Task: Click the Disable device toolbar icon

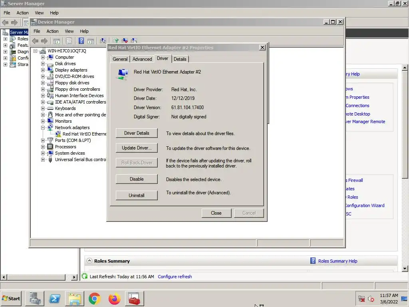Action: (134, 40)
